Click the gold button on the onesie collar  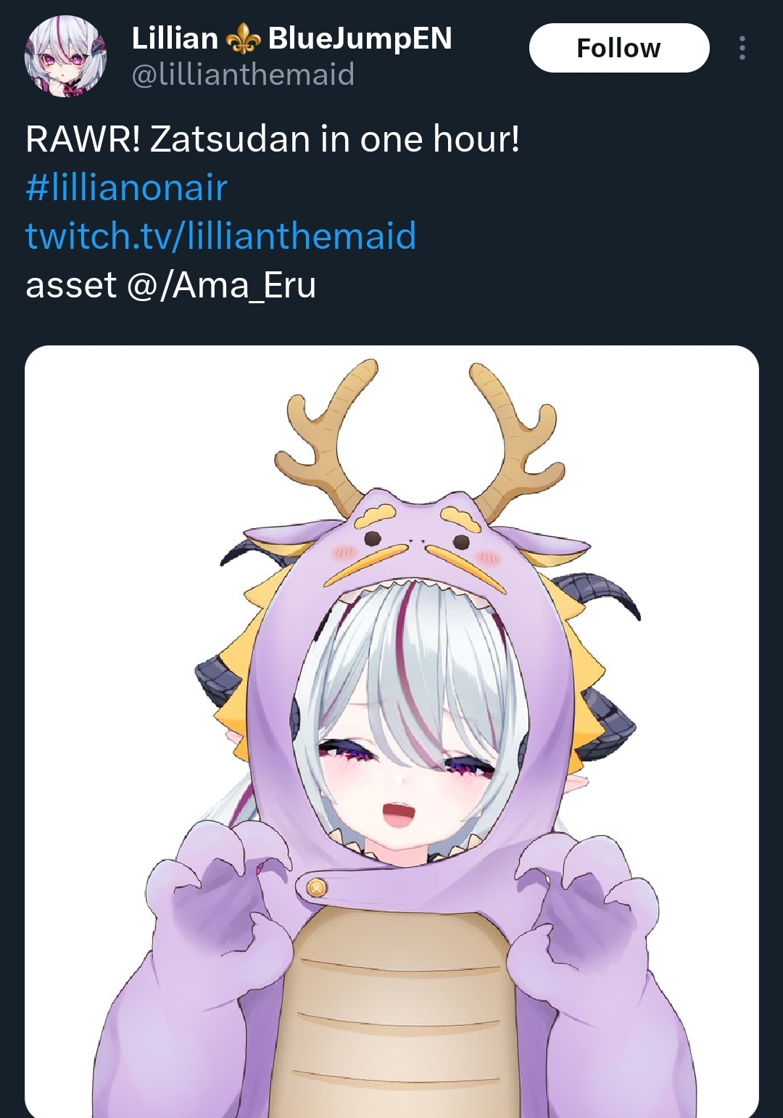(x=316, y=887)
